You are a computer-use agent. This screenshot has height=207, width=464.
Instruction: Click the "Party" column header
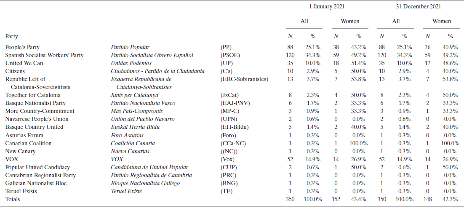[x=11, y=37]
